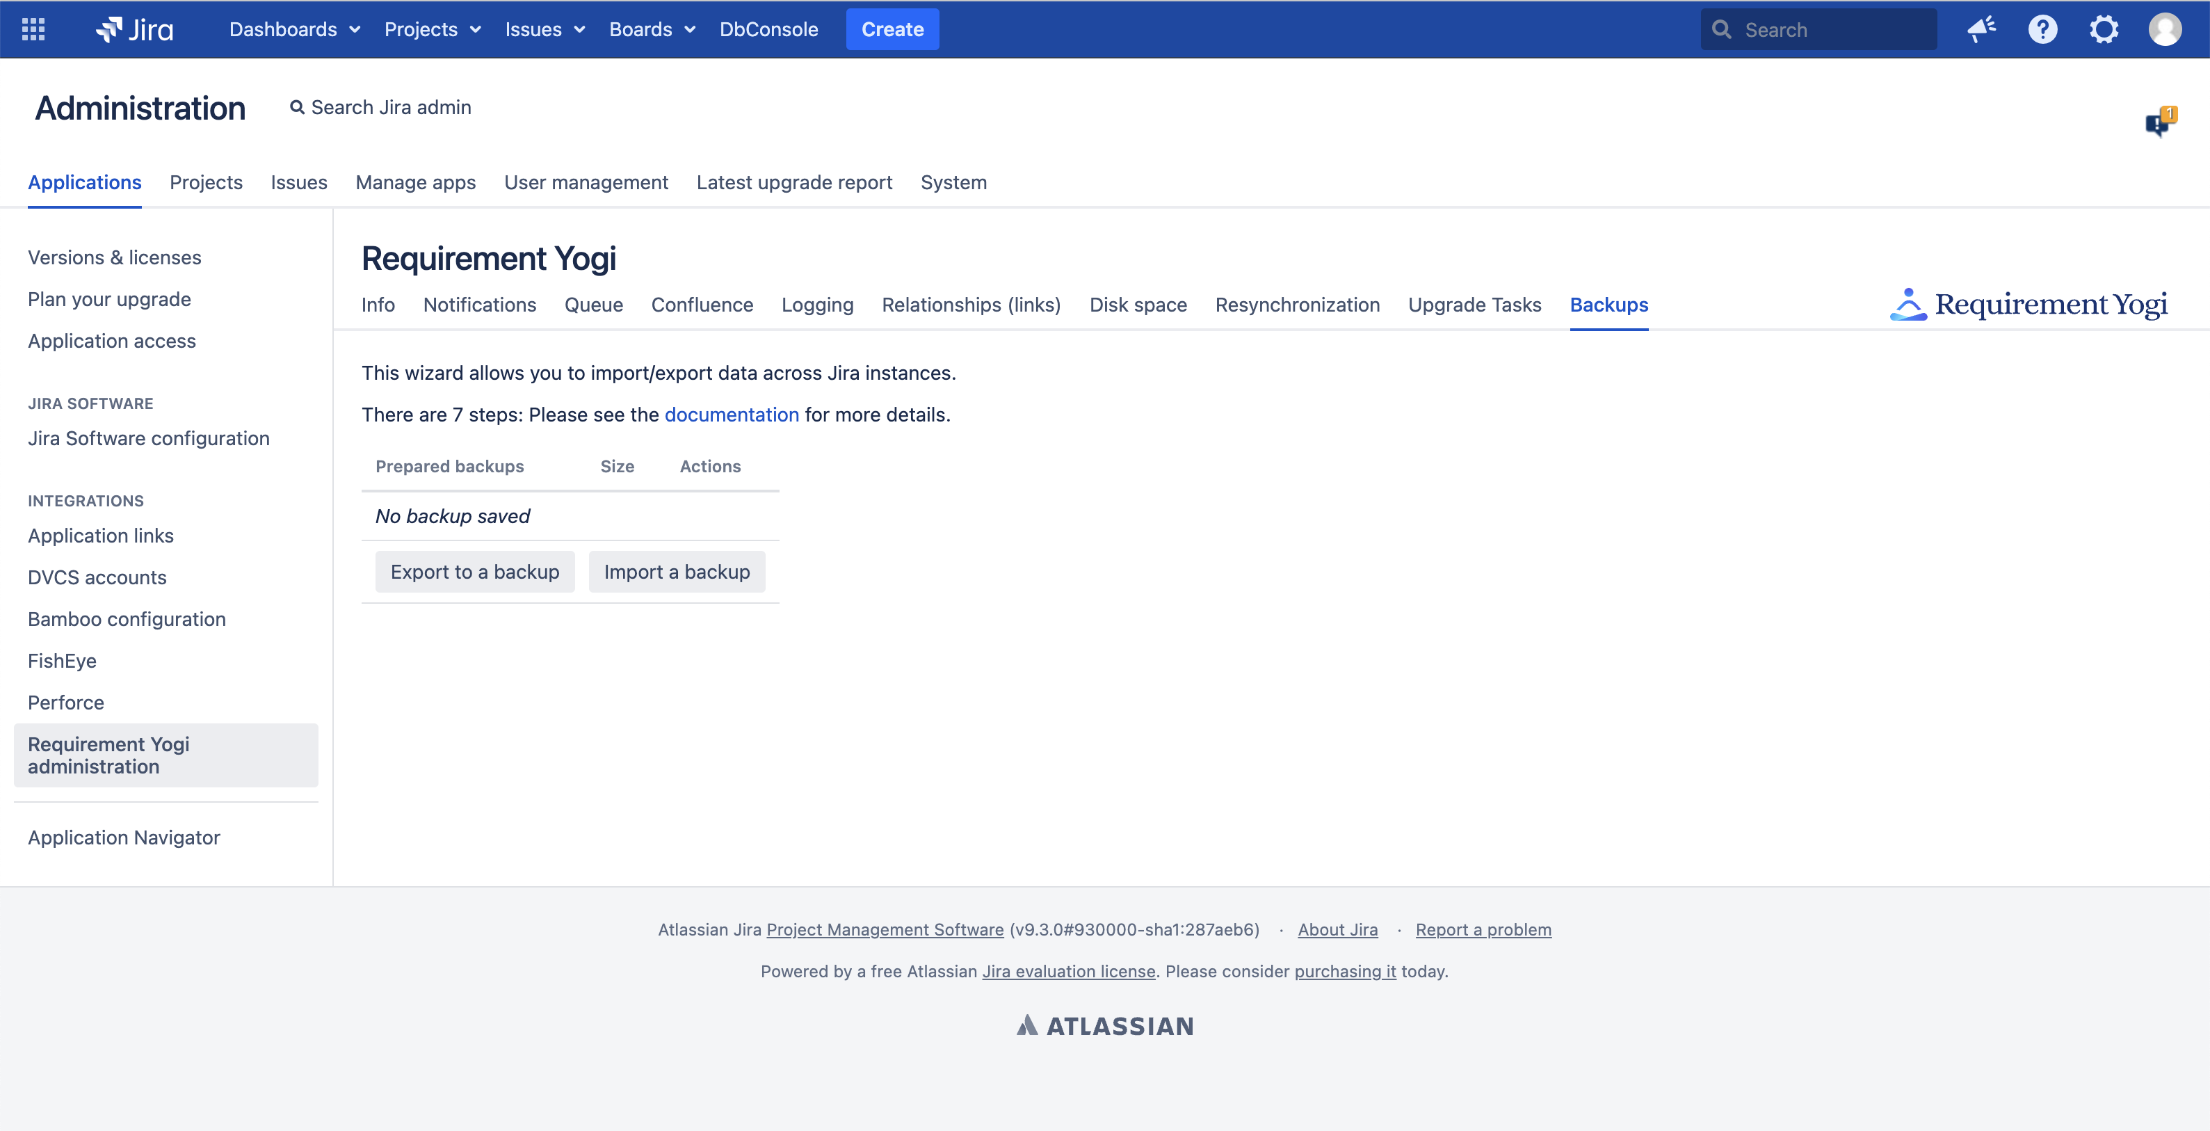The width and height of the screenshot is (2210, 1131).
Task: Open the documentation link
Action: [731, 415]
